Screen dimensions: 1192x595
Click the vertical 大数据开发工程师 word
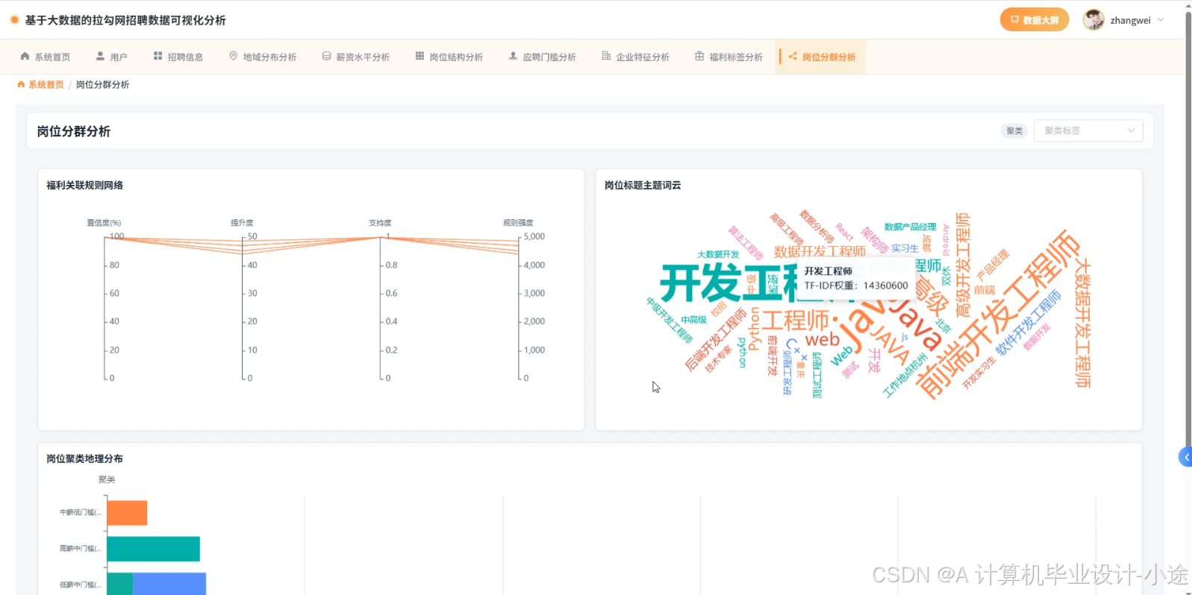point(1082,324)
